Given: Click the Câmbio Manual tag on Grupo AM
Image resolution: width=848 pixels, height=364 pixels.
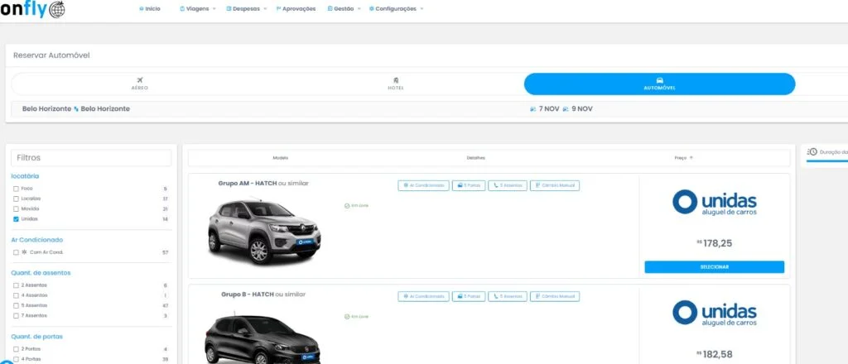Looking at the screenshot, I should point(555,185).
